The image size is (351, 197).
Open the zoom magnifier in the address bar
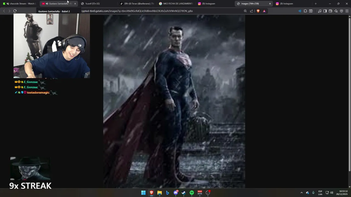(245, 11)
